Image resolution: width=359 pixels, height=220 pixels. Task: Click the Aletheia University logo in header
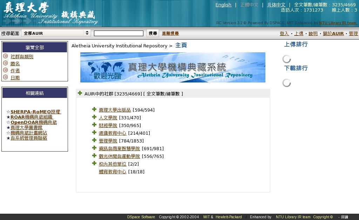(50, 13)
